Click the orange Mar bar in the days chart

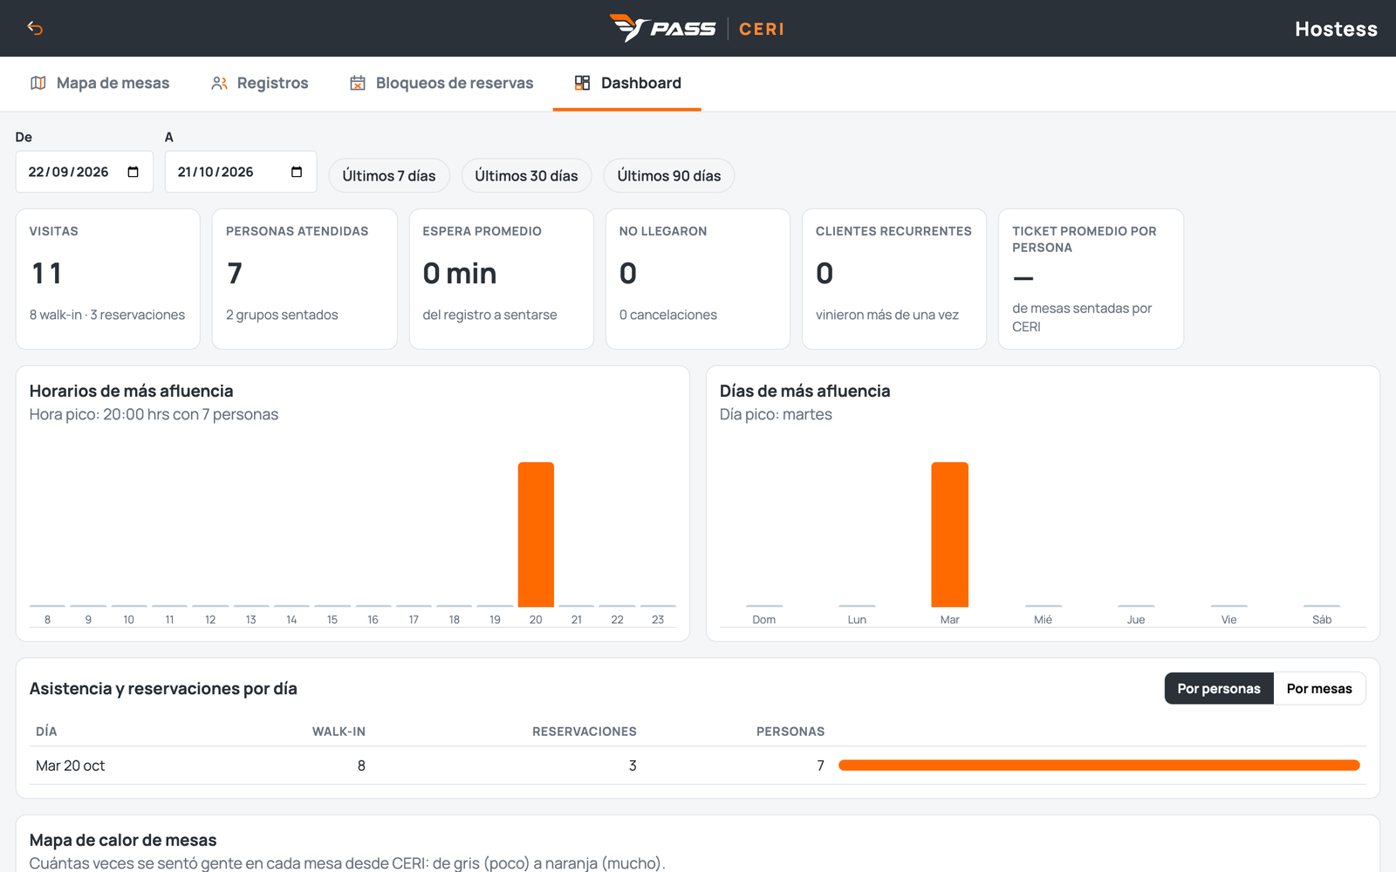pos(949,535)
